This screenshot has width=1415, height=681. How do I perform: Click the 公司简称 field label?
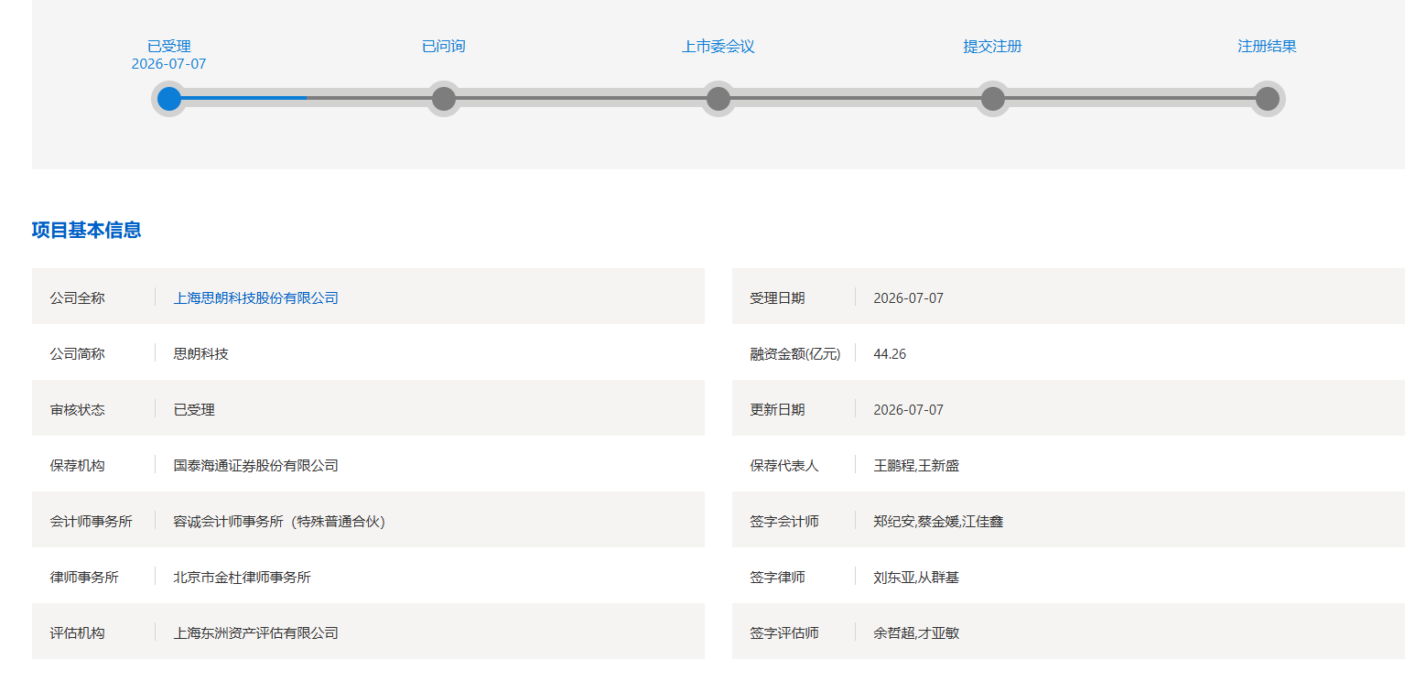point(78,354)
